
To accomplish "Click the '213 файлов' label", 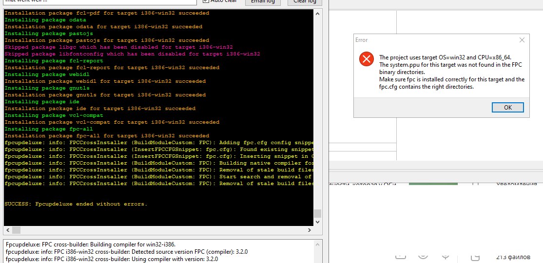I will [x=513, y=257].
